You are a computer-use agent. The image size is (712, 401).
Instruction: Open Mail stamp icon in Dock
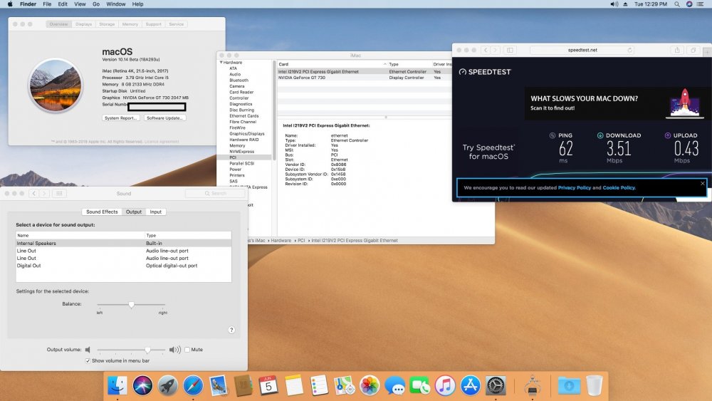coord(219,385)
